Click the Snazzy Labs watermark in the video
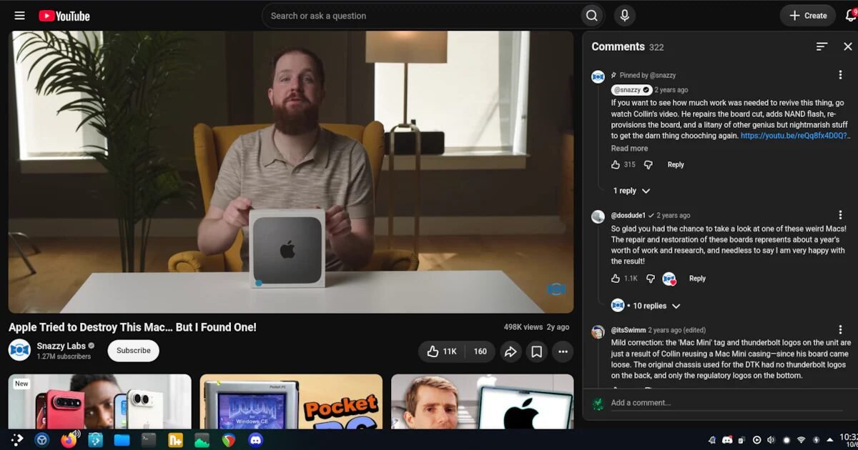Viewport: 858px width, 450px height. point(556,289)
